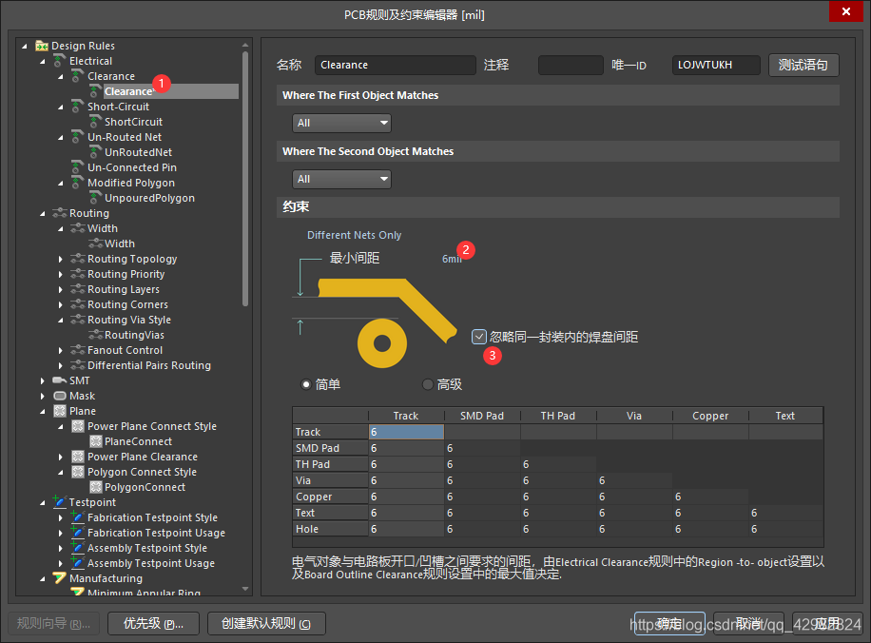The width and height of the screenshot is (871, 643).
Task: Select the 高级 radio button
Action: [427, 384]
